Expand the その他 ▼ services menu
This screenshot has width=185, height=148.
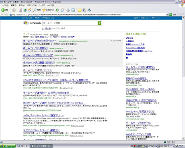[x=71, y=37]
